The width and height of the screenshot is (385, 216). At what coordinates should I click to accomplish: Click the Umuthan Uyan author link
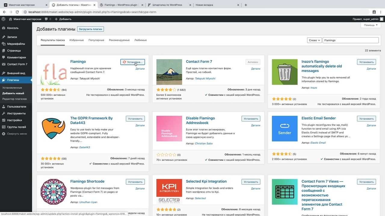click(x=88, y=202)
